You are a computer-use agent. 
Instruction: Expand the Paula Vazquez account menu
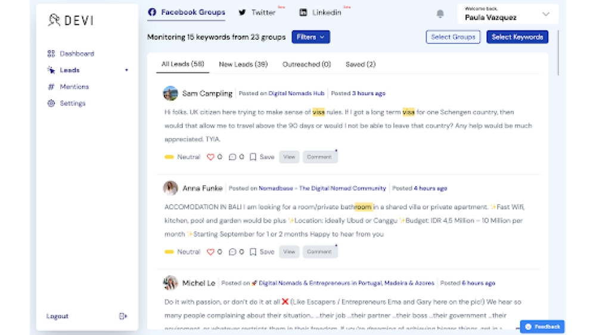pos(546,14)
